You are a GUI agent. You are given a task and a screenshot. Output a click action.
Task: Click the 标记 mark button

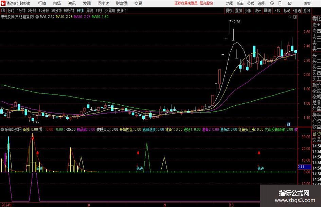click(x=287, y=11)
